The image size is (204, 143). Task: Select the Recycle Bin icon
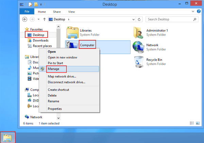pyautogui.click(x=139, y=62)
